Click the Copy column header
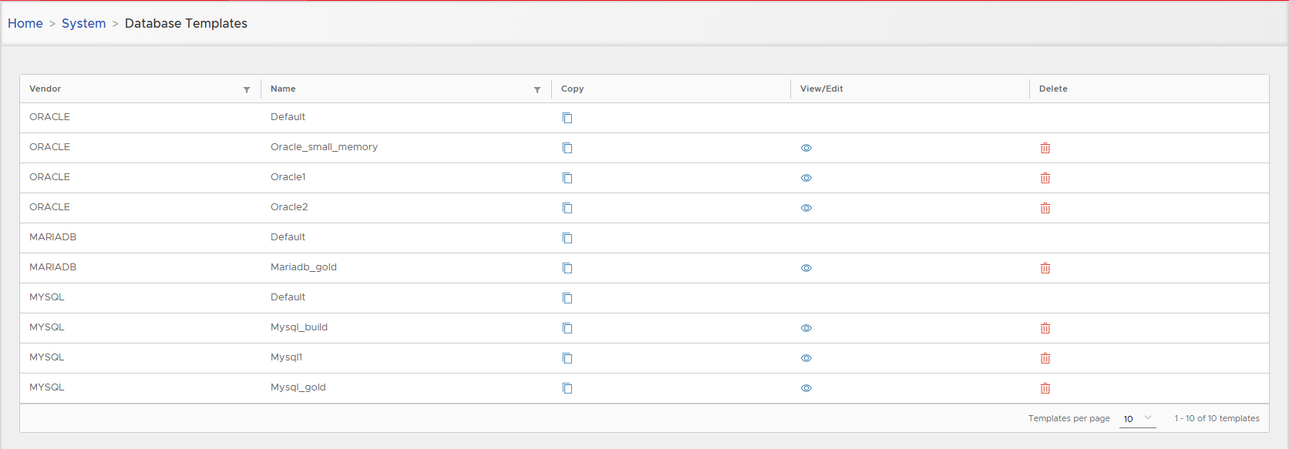Image resolution: width=1289 pixels, height=449 pixels. (x=573, y=89)
